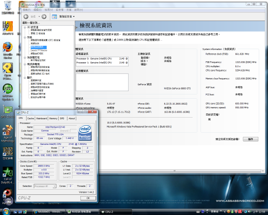Switch to the Memory tab in CPU-Z

(x=53, y=118)
